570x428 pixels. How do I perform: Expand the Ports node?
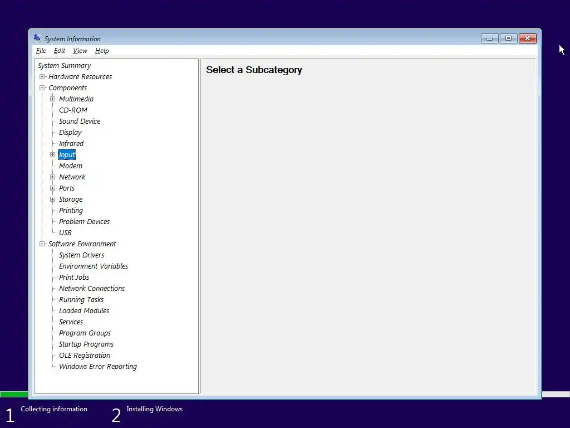click(53, 188)
